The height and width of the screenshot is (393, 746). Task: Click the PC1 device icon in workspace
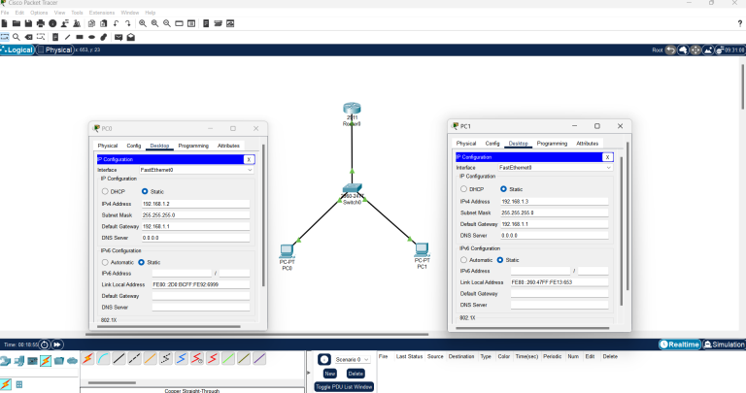point(422,249)
